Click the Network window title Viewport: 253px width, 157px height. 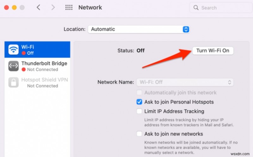[90, 7]
